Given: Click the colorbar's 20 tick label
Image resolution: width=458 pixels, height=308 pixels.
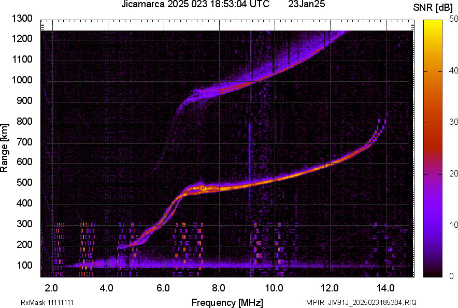Looking at the screenshot, I should 453,173.
